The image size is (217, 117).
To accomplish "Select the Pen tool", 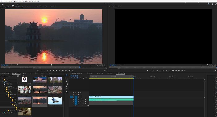I will pos(67,87).
